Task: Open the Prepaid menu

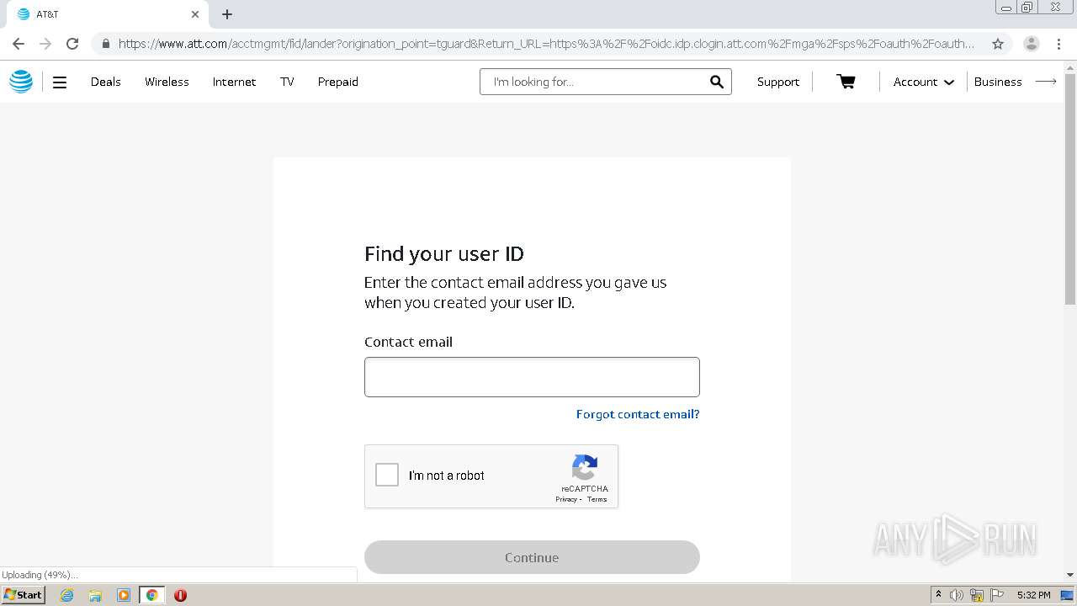Action: pyautogui.click(x=338, y=82)
